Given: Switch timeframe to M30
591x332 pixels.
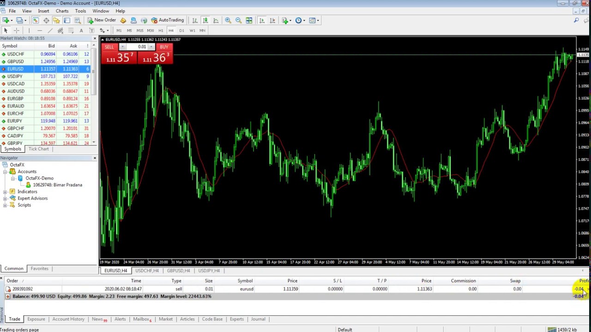Looking at the screenshot, I should tap(151, 30).
